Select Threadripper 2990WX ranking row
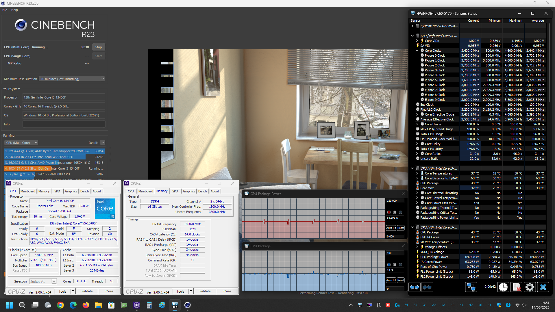 (x=54, y=151)
